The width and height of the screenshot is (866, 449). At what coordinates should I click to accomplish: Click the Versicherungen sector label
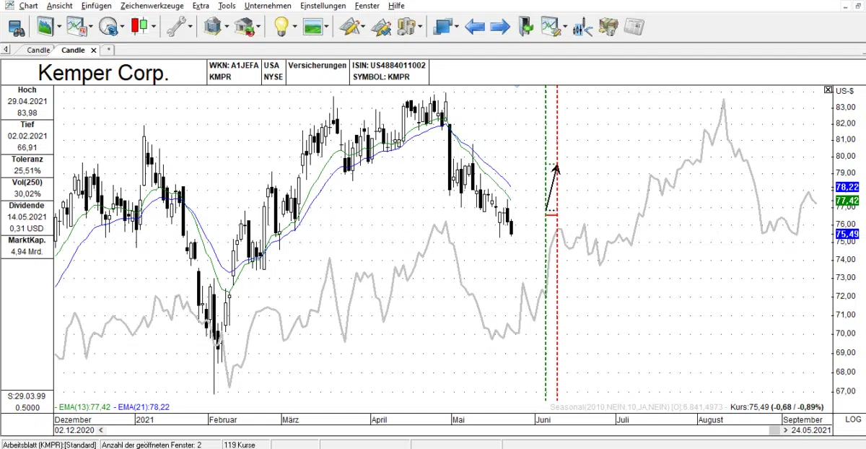click(317, 65)
